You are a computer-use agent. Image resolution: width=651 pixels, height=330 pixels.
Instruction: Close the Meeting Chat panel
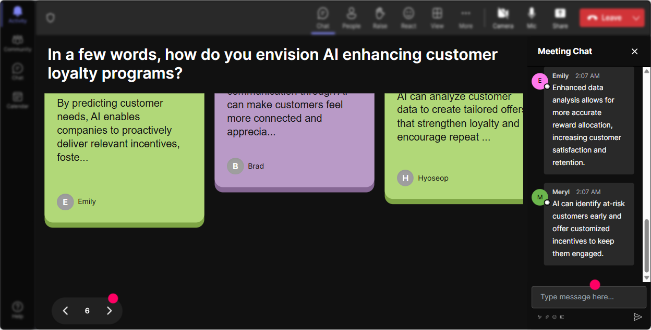635,51
